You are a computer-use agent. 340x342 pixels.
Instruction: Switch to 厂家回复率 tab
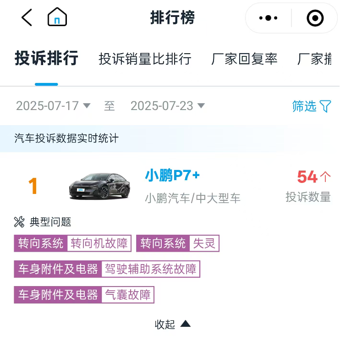click(244, 59)
